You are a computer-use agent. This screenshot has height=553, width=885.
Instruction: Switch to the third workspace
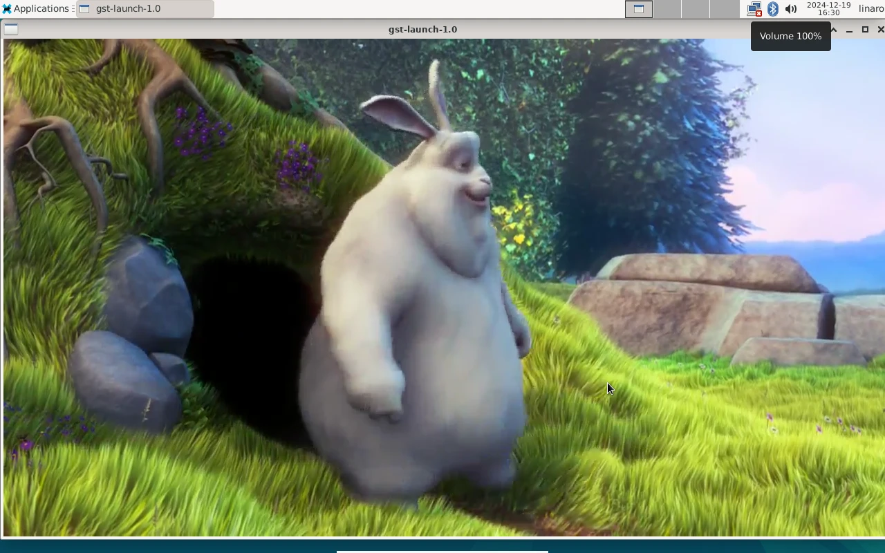[x=696, y=9]
